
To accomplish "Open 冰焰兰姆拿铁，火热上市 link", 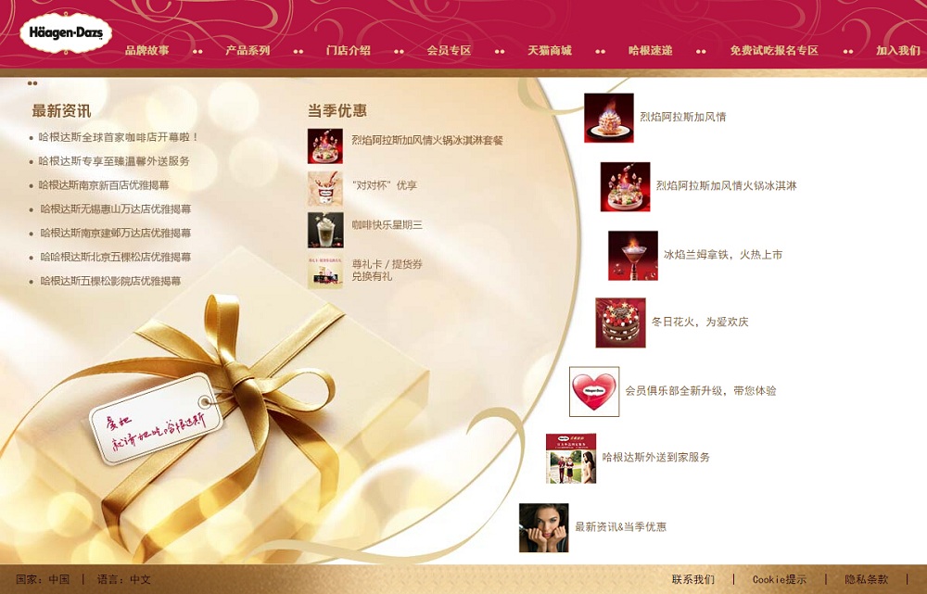I will coord(723,255).
